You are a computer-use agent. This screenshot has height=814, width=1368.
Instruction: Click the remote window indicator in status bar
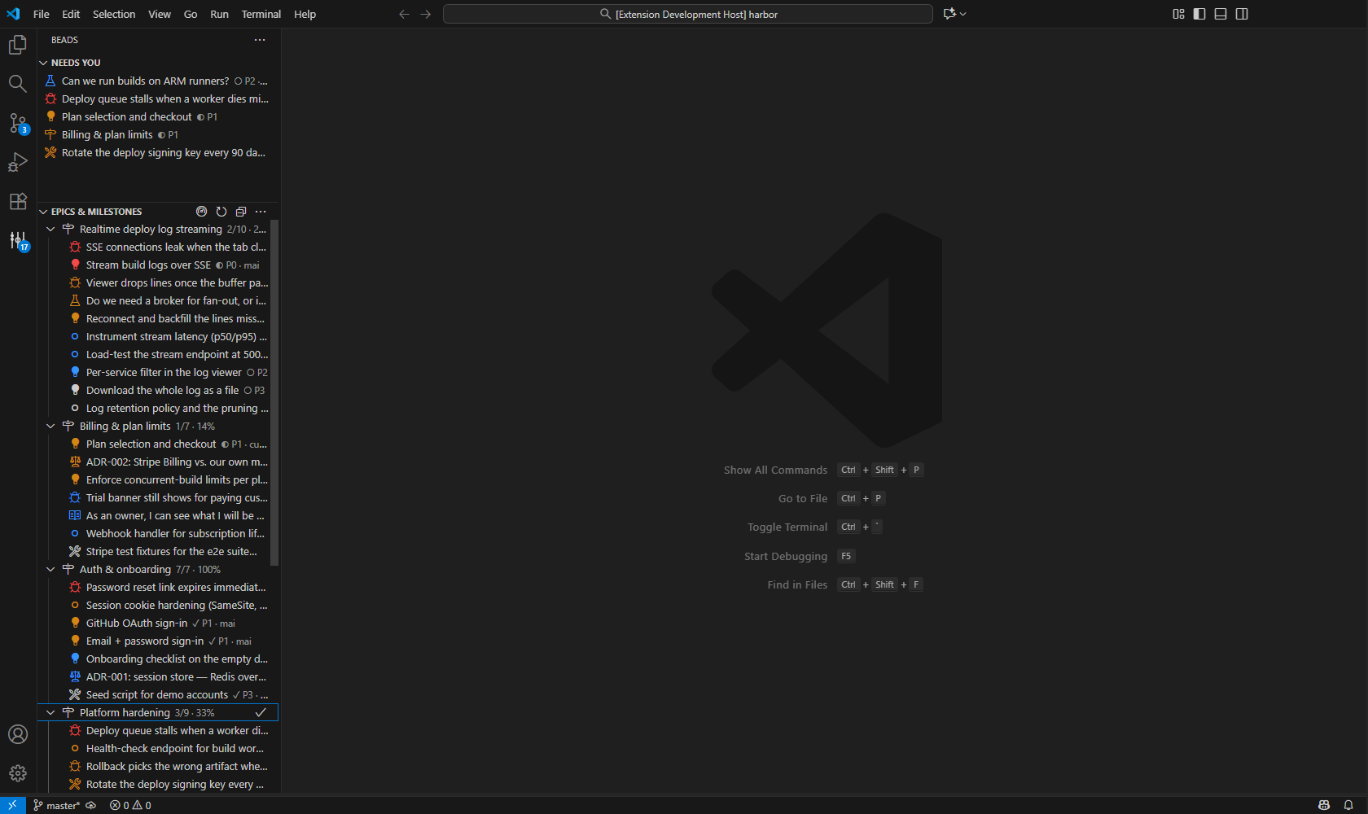pos(13,805)
